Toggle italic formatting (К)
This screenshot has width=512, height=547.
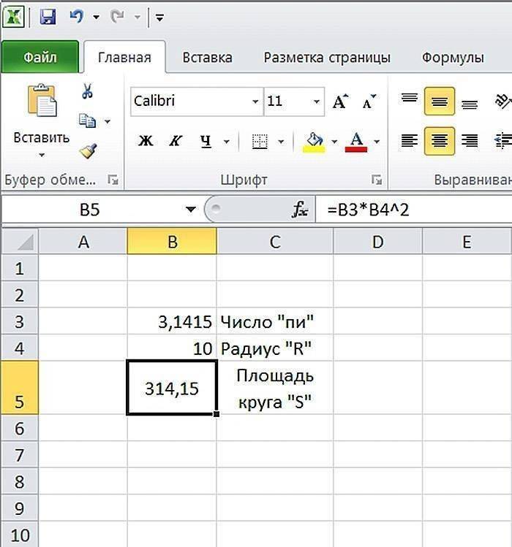click(175, 141)
